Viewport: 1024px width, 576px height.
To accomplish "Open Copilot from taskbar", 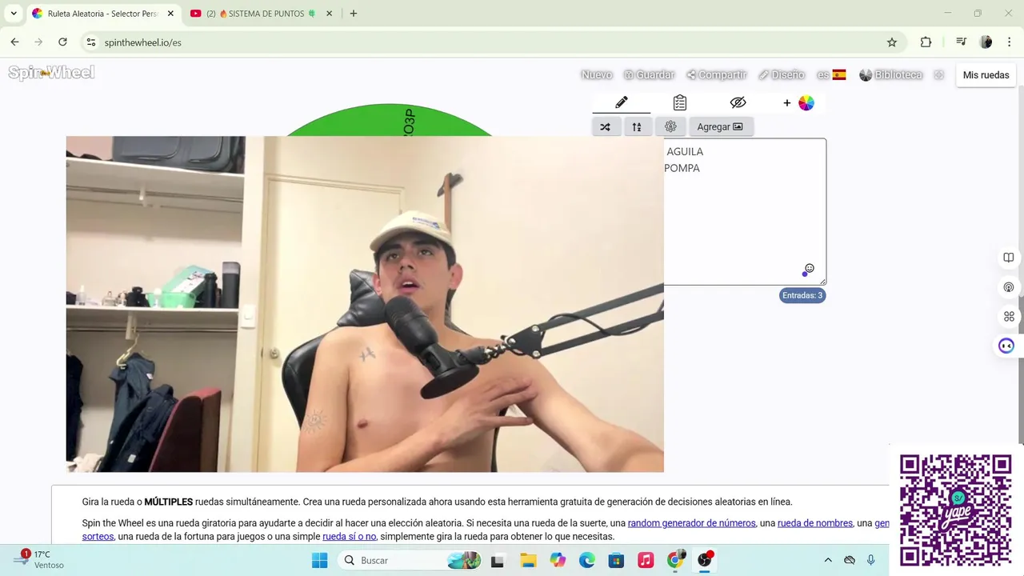I will pos(558,560).
